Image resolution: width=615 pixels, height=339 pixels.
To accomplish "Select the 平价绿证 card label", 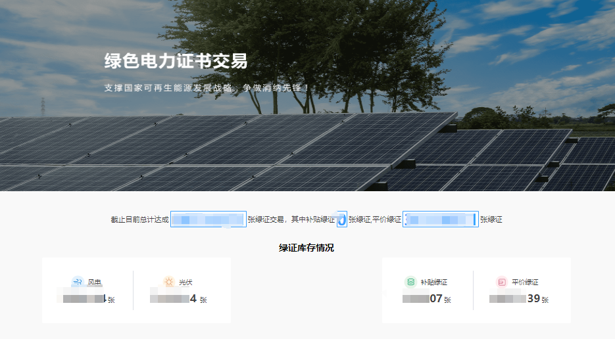I will click(x=525, y=282).
